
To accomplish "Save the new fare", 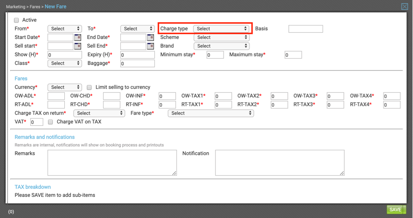I will [396, 209].
